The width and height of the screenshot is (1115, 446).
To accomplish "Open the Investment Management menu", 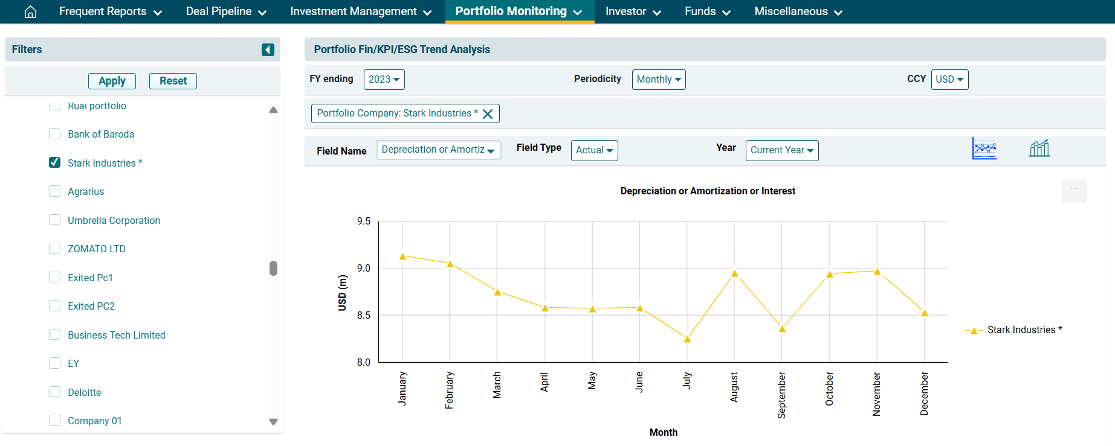I will [x=361, y=12].
